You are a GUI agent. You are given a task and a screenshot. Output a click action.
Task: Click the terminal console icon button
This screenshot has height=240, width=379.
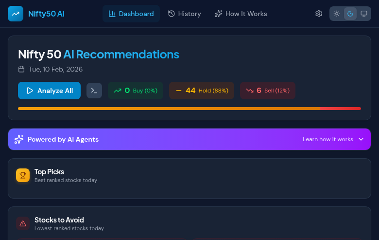tap(94, 91)
